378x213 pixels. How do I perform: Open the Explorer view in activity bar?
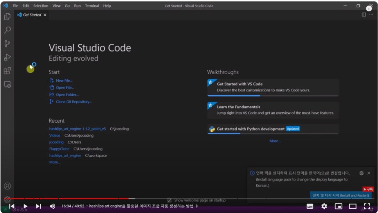[7, 16]
